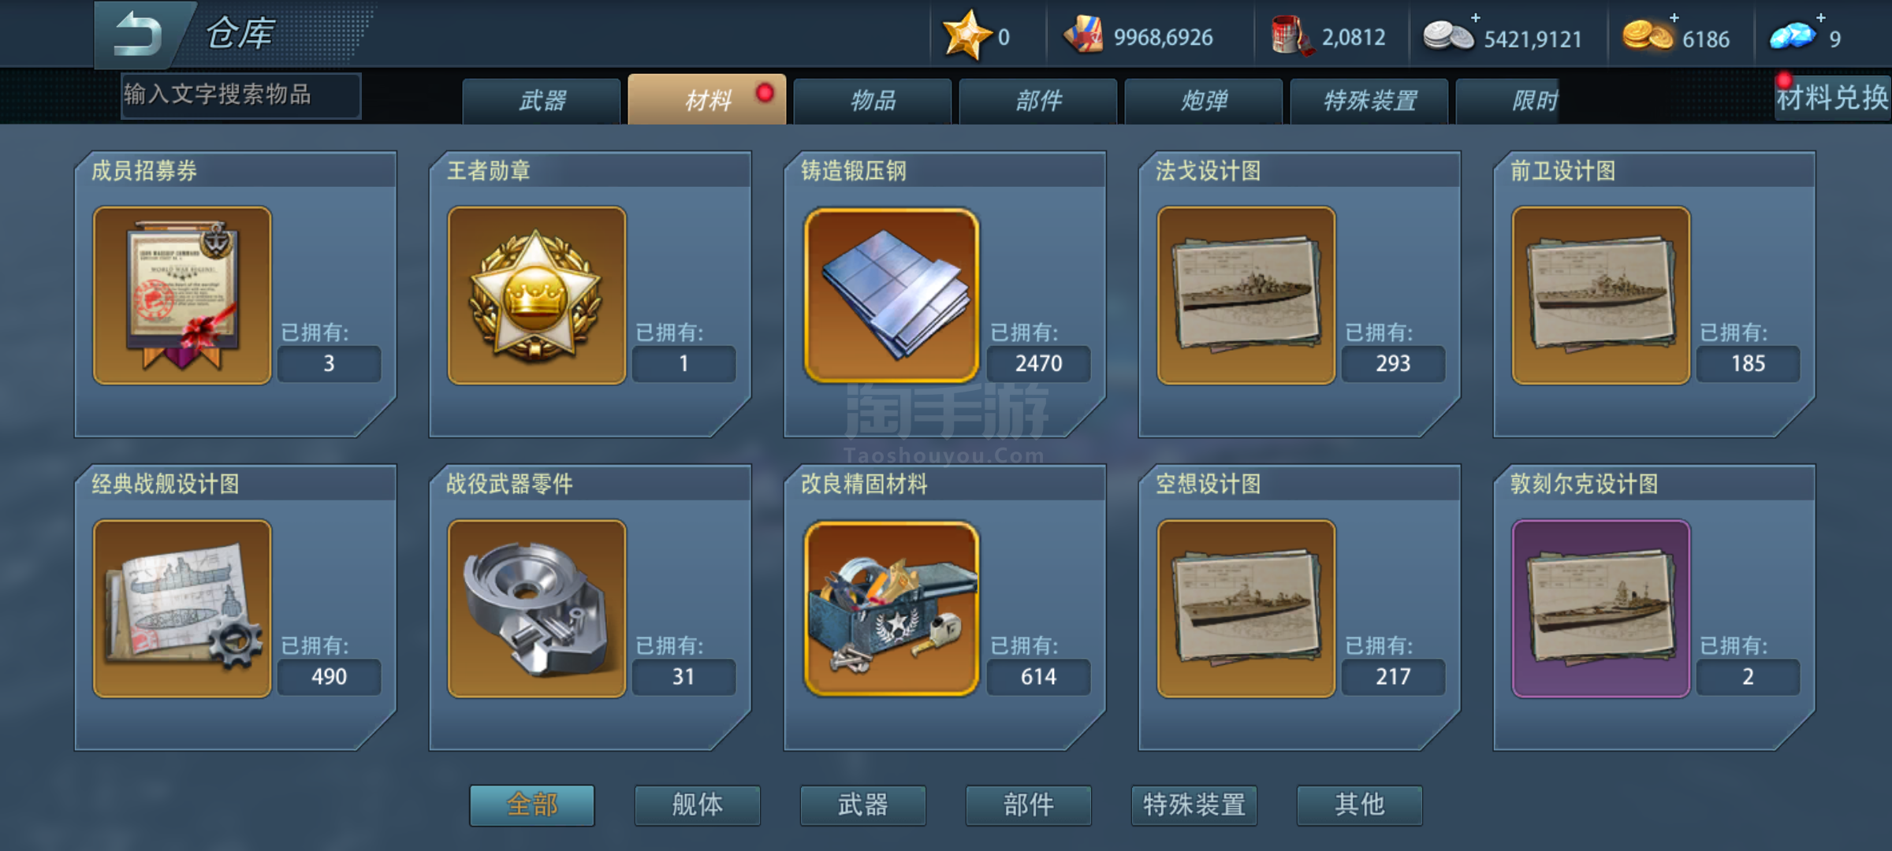The height and width of the screenshot is (851, 1892).
Task: Select the 战役武器零件 metal part icon
Action: click(x=537, y=608)
